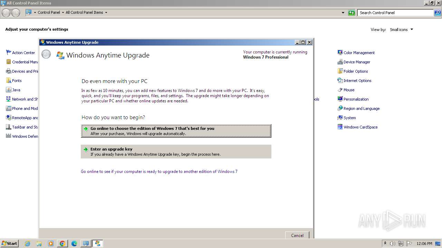Open Mouse settings icon
This screenshot has height=248, width=442.
click(340, 90)
